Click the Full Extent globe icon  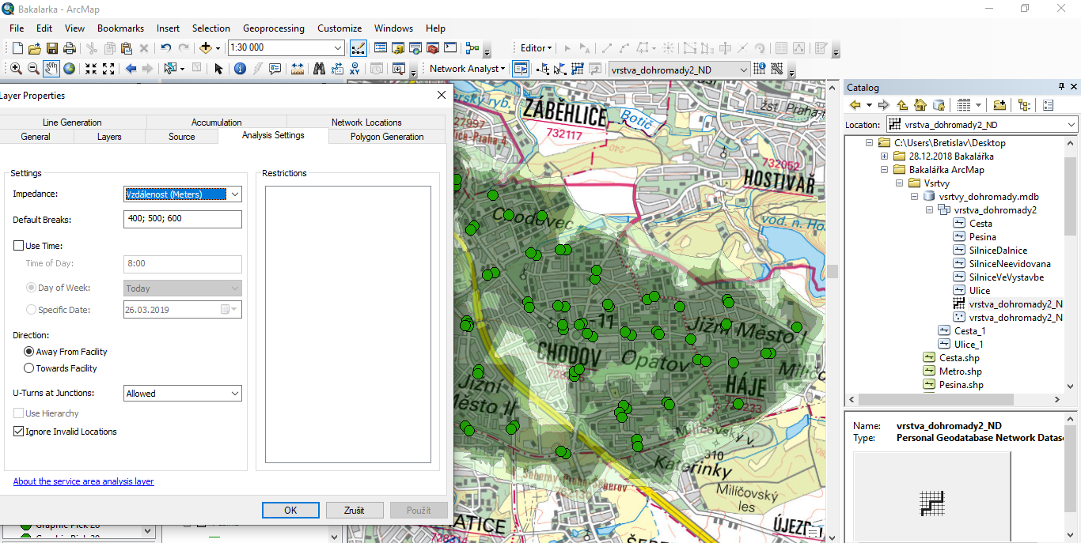70,69
